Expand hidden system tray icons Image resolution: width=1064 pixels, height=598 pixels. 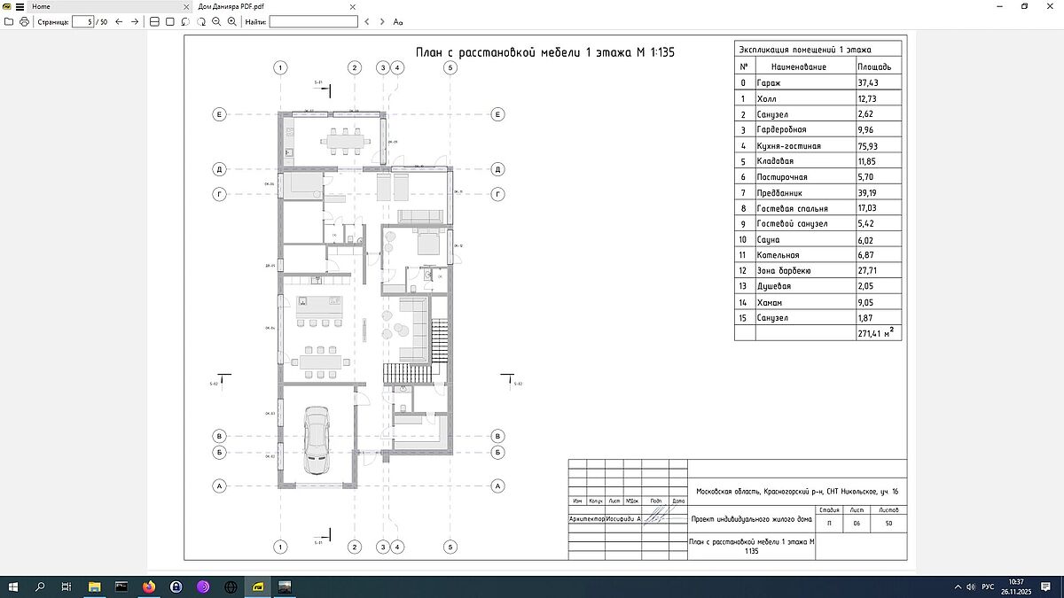(958, 586)
